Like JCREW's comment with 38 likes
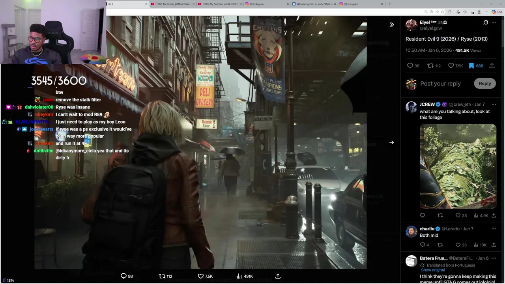 tap(461, 215)
